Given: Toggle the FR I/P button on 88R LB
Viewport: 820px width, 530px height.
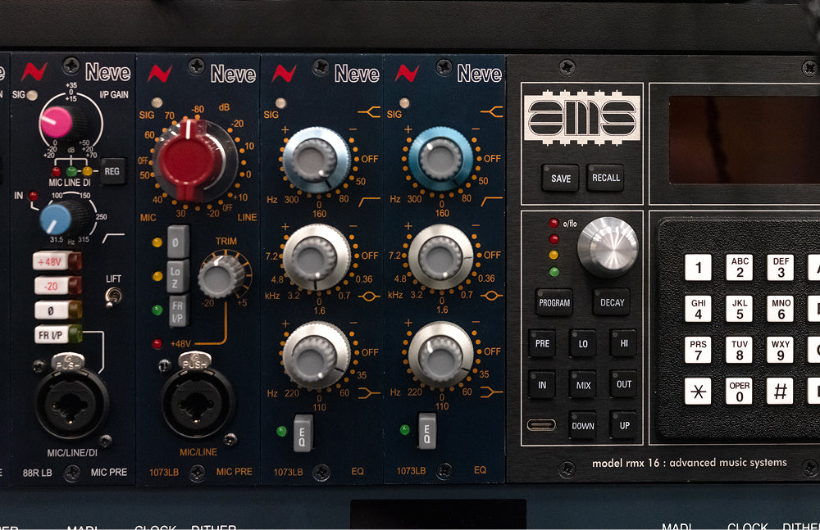Looking at the screenshot, I should pos(58,334).
